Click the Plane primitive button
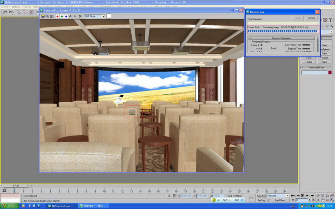Viewport: 335px width, 209px height. point(324,62)
